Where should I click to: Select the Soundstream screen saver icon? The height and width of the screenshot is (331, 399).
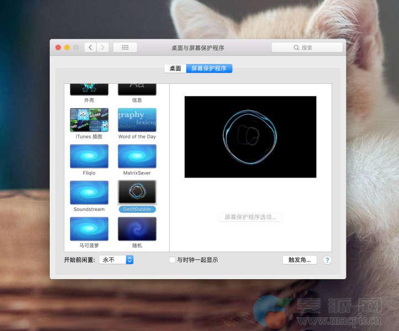tap(89, 193)
